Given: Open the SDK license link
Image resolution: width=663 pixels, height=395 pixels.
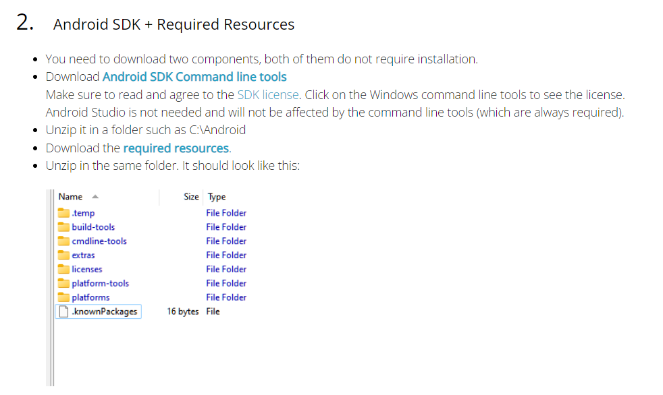Looking at the screenshot, I should (268, 94).
